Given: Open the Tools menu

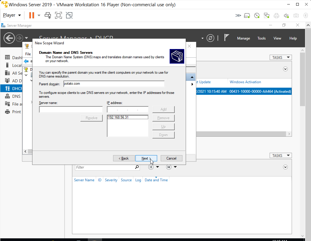Looking at the screenshot, I should pyautogui.click(x=261, y=38).
